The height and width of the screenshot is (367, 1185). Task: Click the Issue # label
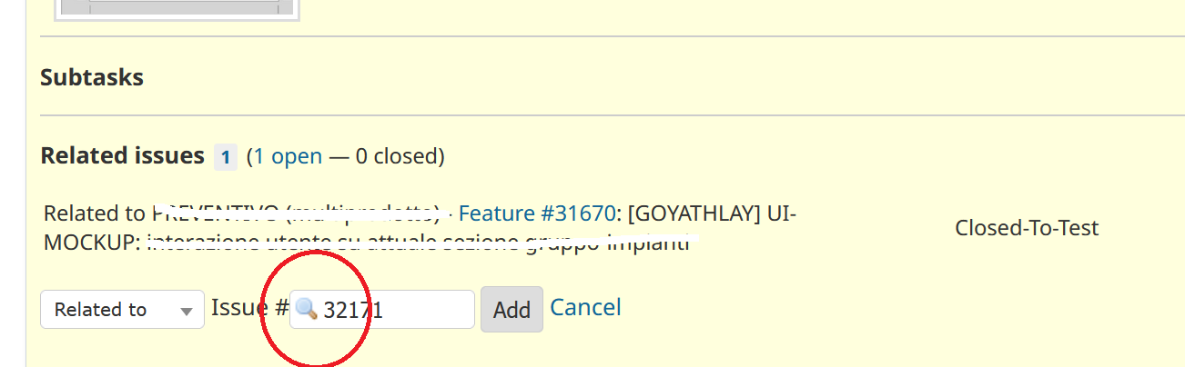coord(249,308)
